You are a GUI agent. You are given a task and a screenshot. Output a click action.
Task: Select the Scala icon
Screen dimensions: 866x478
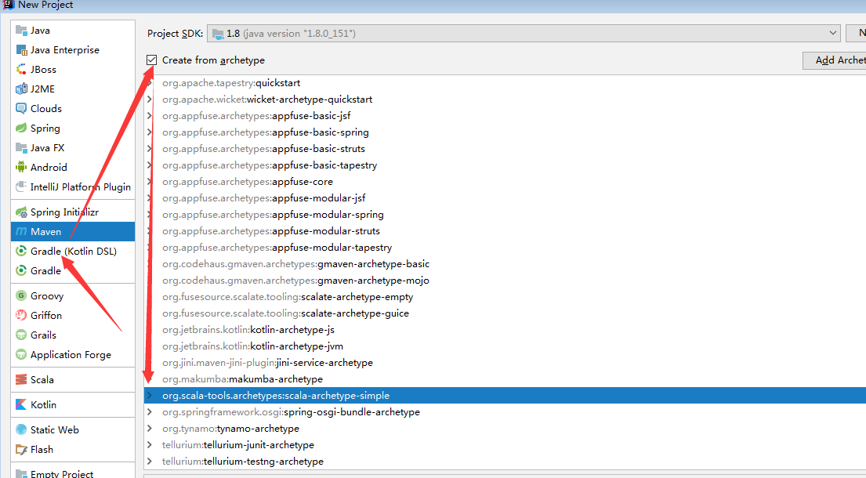[21, 380]
